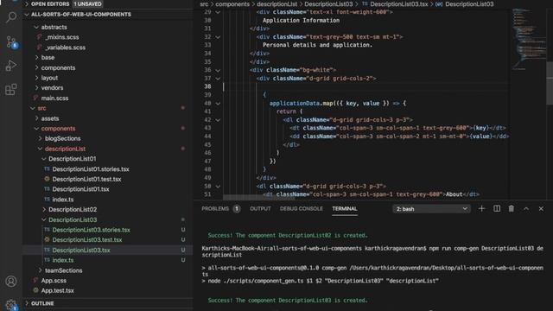
Task: Expand the base folder
Action: pos(48,58)
